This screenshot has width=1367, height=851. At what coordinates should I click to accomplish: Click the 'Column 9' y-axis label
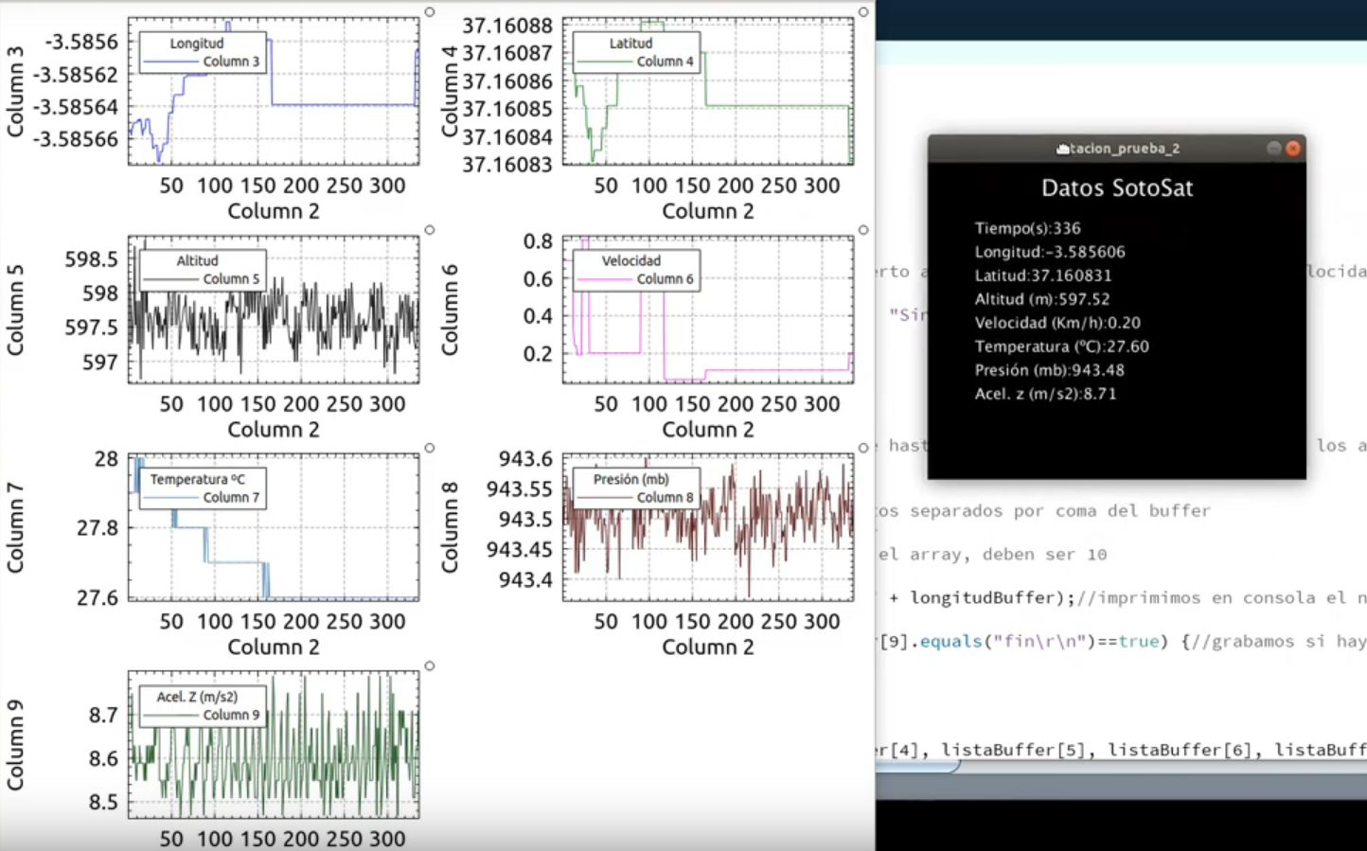tap(15, 745)
